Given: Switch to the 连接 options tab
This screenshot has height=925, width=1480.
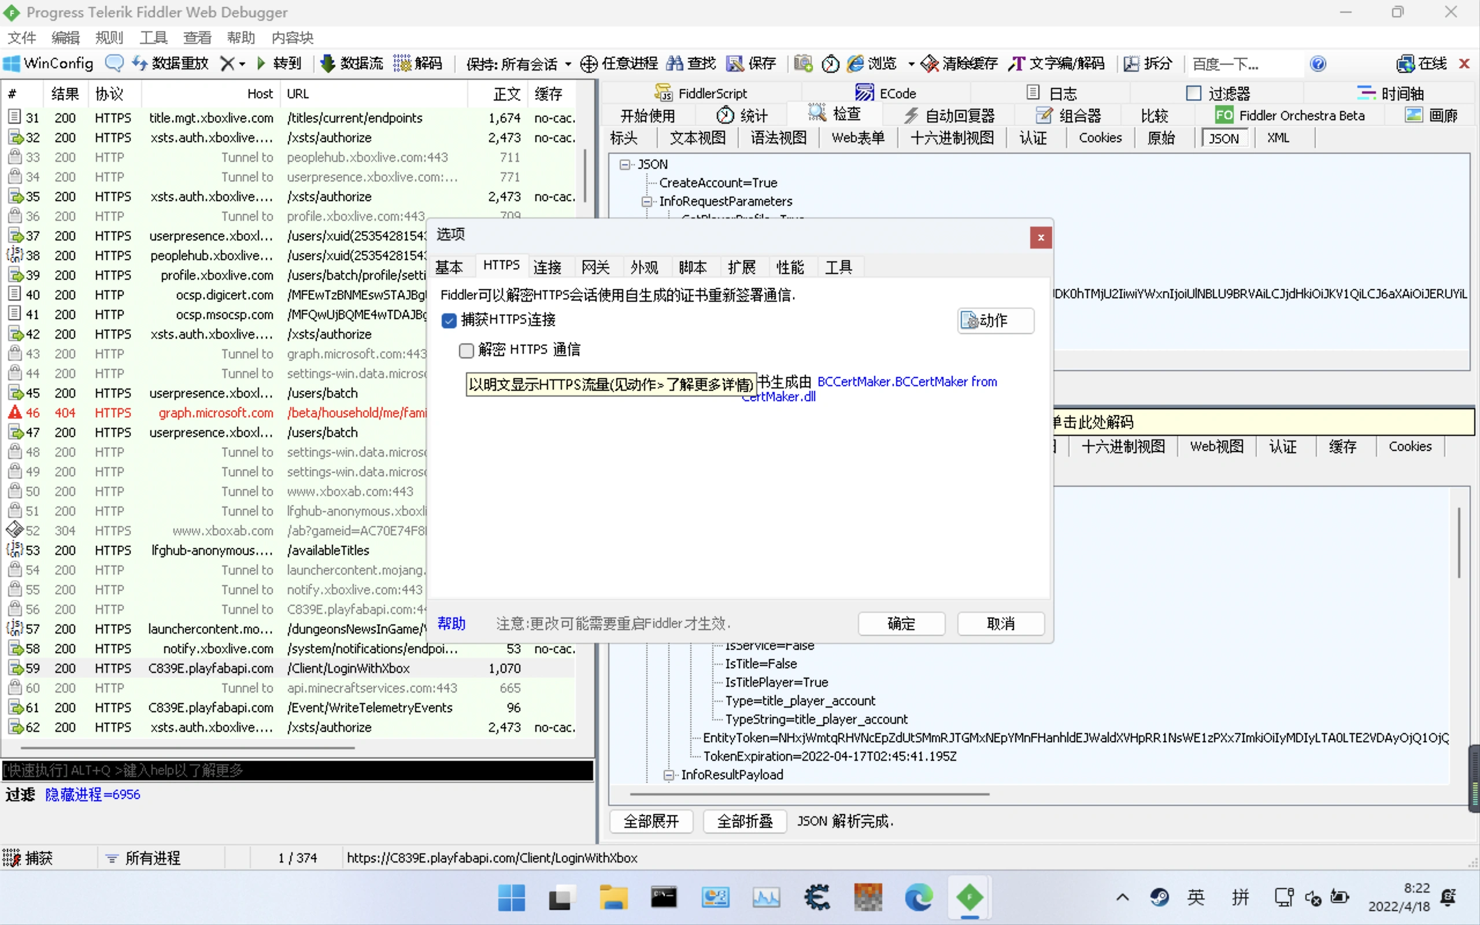Looking at the screenshot, I should 547,267.
